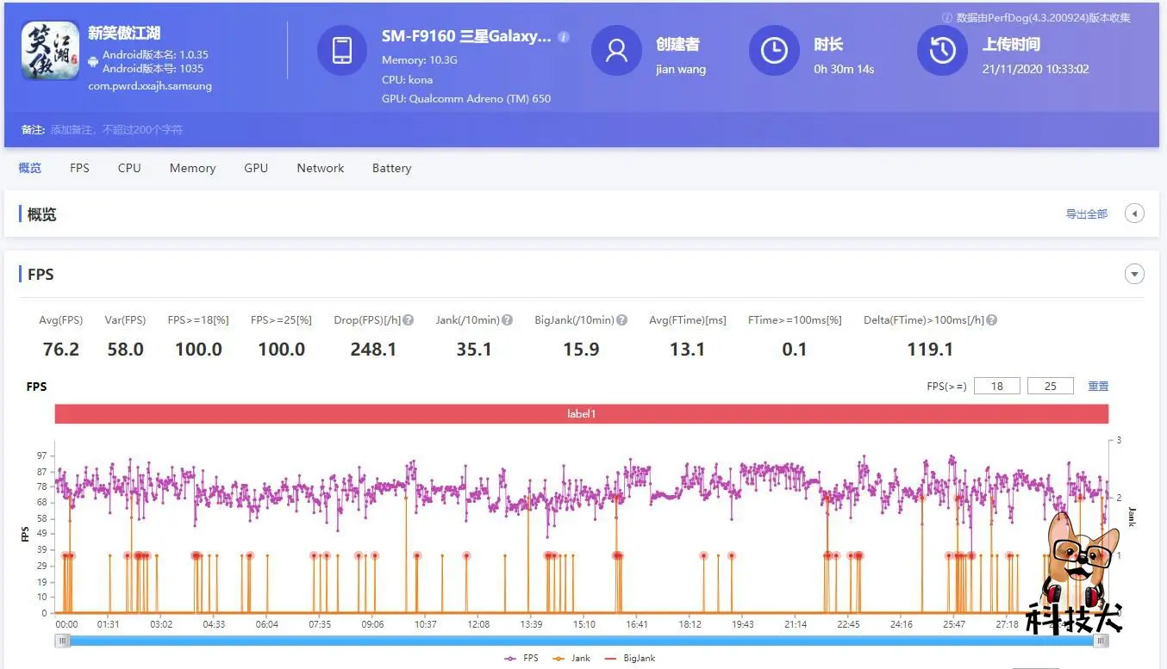Click 导出全部 export all link
The height and width of the screenshot is (669, 1167).
click(x=1087, y=214)
